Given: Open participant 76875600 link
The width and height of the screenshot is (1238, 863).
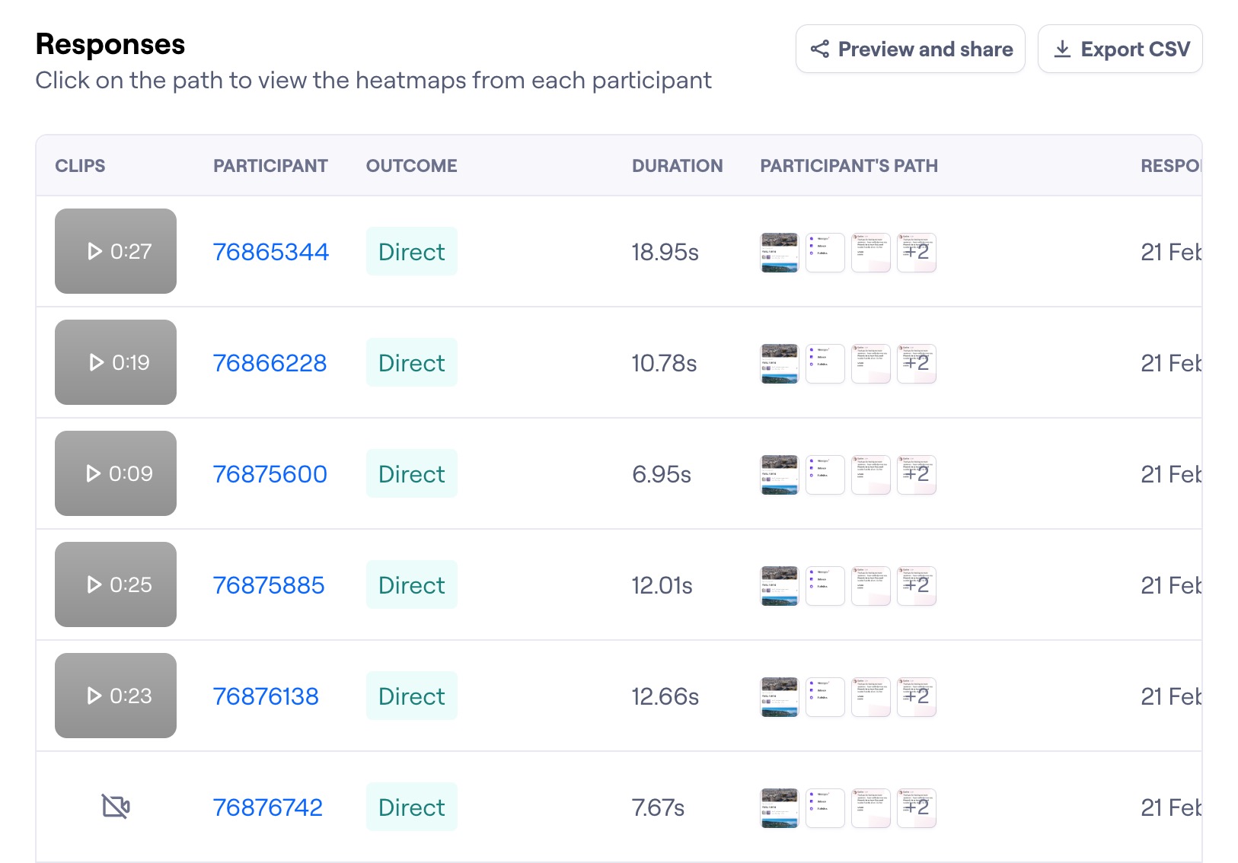Looking at the screenshot, I should click(270, 474).
